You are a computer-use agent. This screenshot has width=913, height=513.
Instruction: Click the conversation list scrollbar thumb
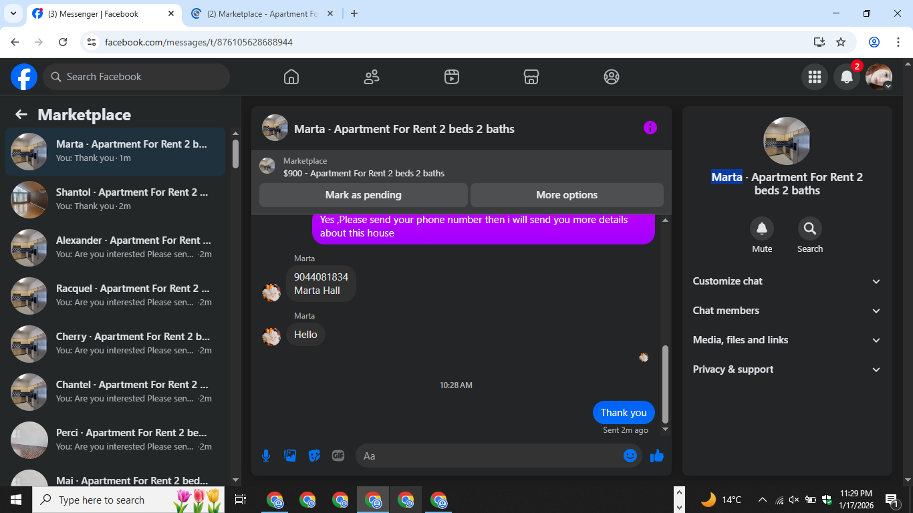click(235, 154)
